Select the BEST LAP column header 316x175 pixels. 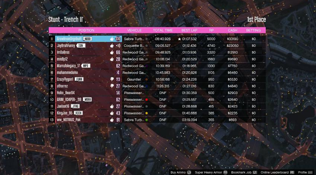pyautogui.click(x=189, y=30)
